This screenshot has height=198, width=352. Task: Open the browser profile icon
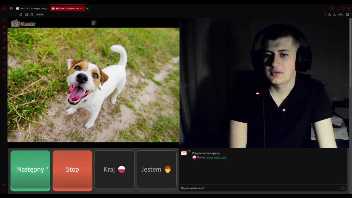pyautogui.click(x=329, y=15)
